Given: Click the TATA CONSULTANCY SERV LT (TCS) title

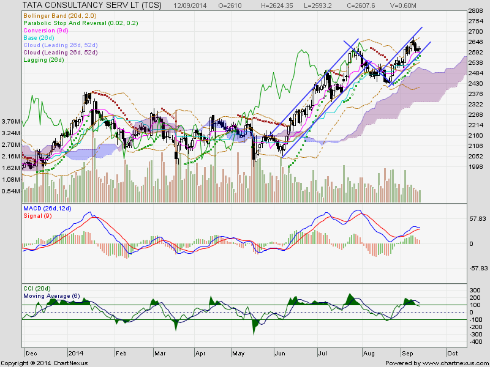Looking at the screenshot, I should (x=92, y=5).
